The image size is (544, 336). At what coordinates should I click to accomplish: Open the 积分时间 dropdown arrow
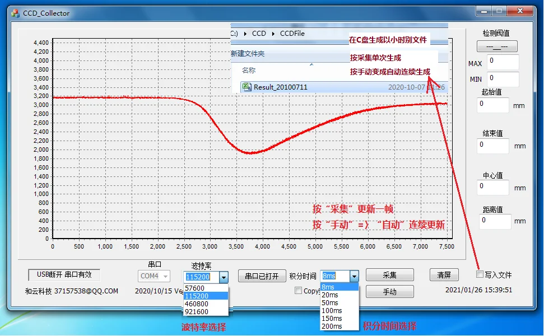[x=354, y=276]
